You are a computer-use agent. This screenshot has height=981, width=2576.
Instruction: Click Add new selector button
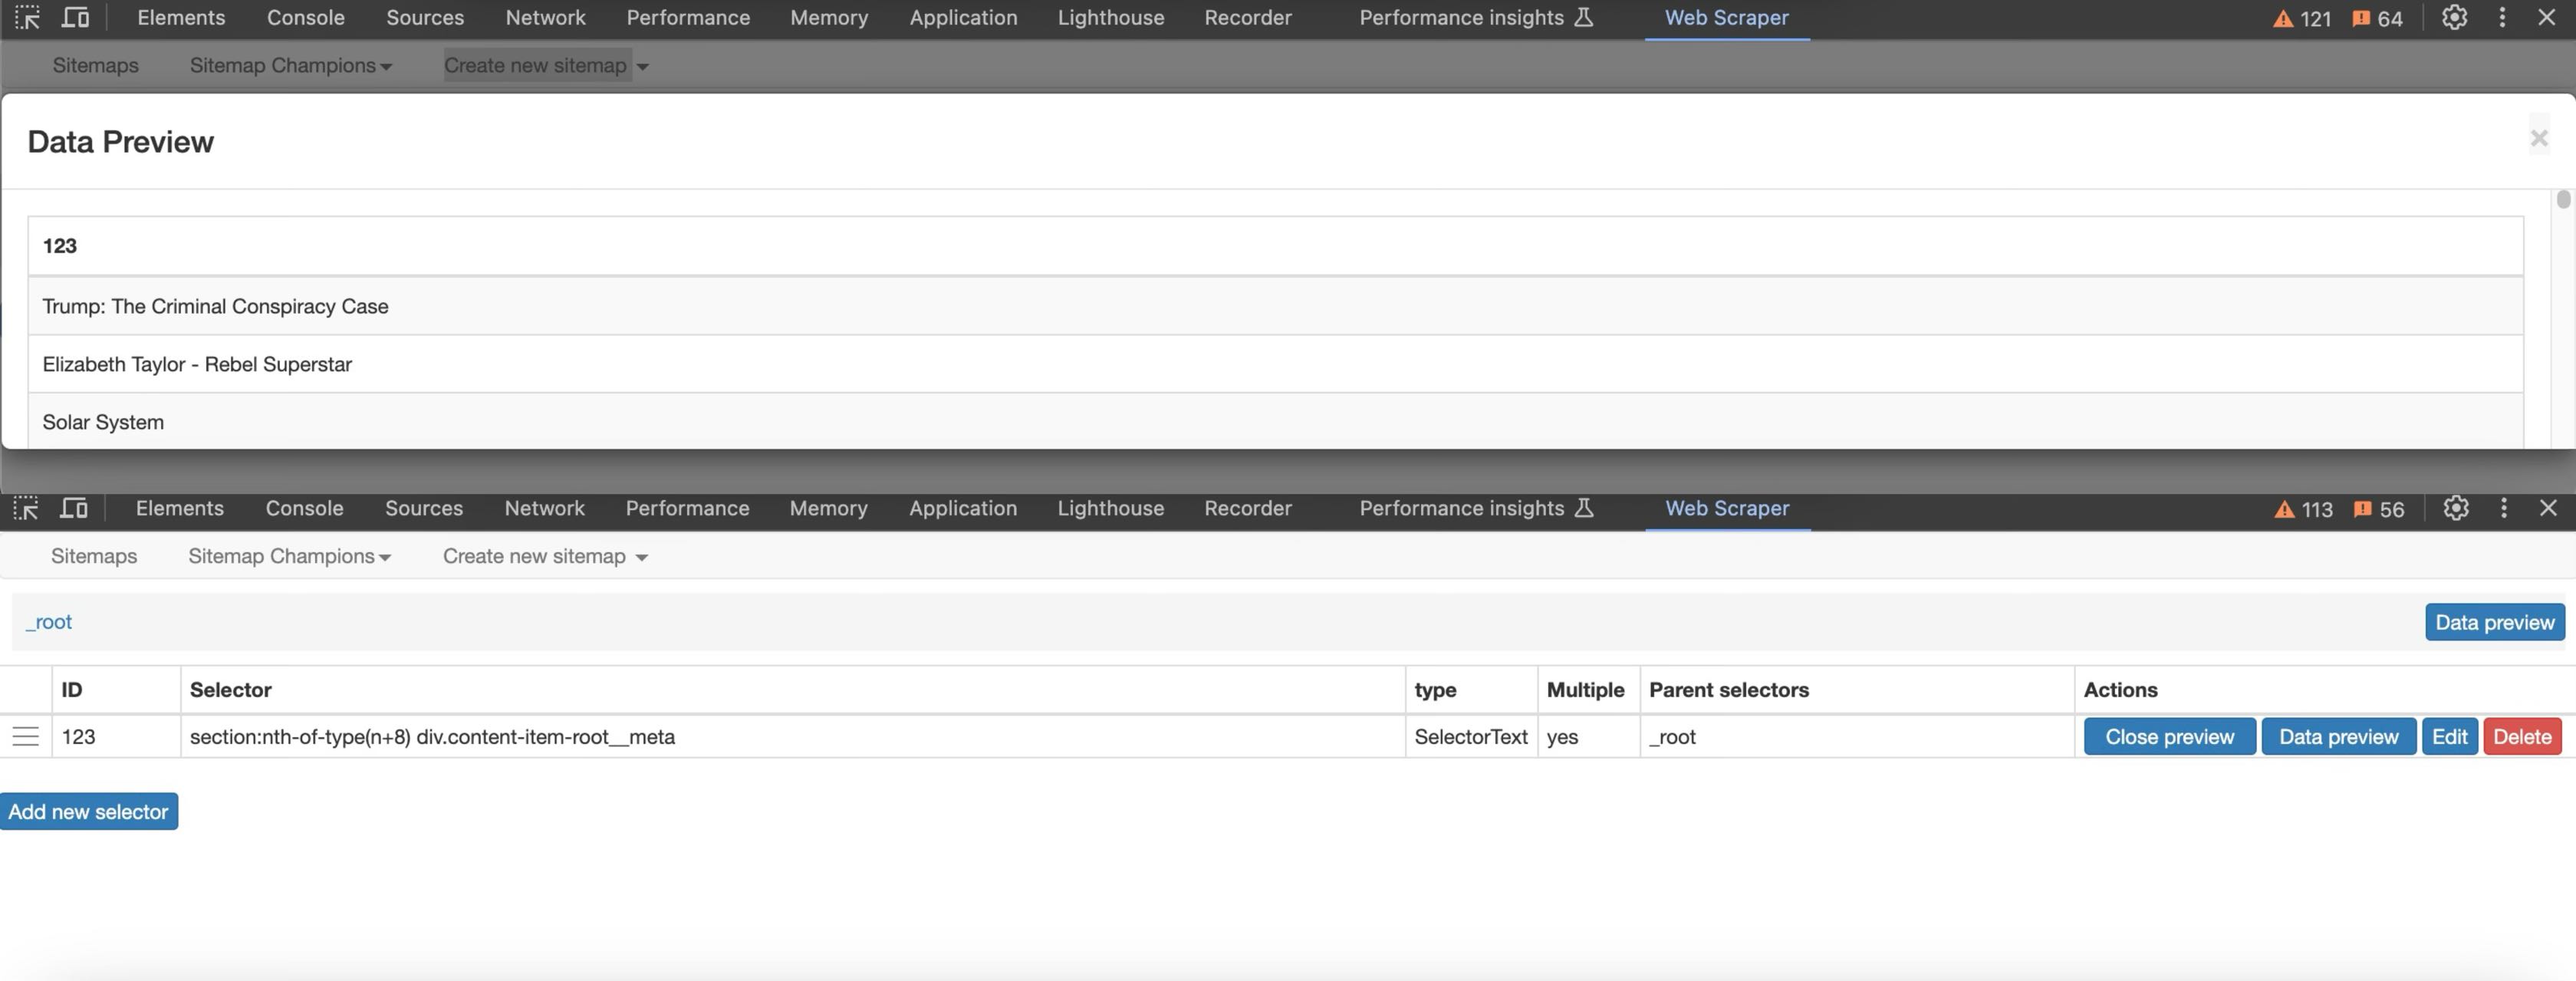click(x=88, y=812)
